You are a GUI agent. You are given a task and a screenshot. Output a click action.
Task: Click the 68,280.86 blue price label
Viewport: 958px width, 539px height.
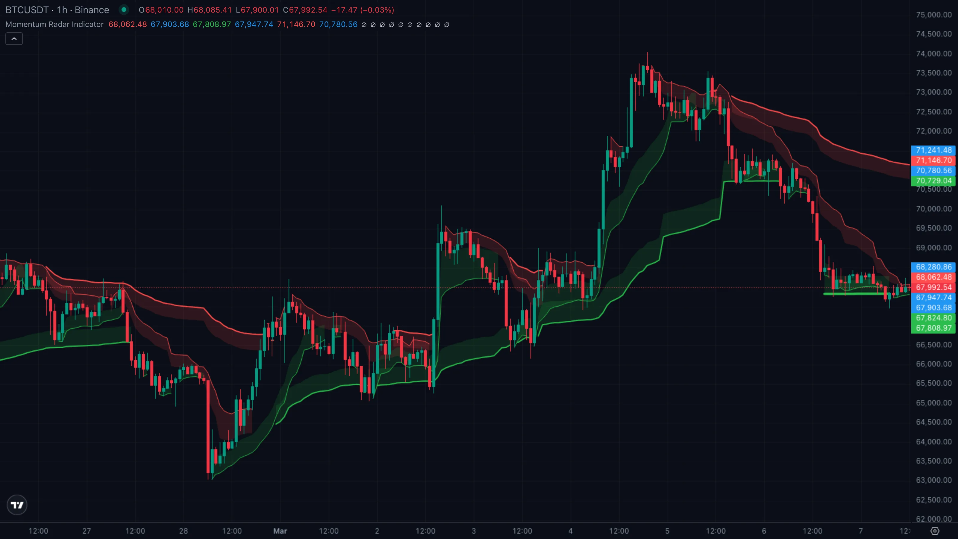[933, 267]
